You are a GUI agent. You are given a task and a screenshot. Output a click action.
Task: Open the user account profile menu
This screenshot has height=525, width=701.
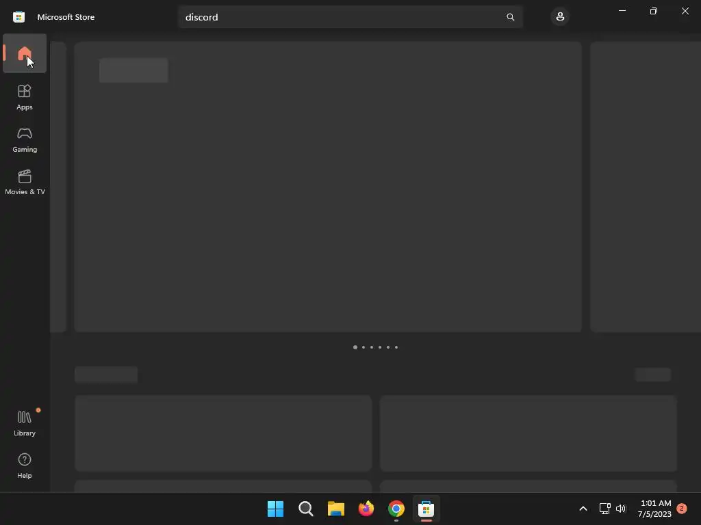[x=560, y=17]
